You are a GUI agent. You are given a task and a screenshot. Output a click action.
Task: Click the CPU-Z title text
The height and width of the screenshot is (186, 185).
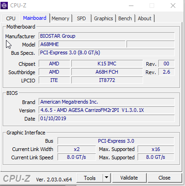(x=18, y=6)
